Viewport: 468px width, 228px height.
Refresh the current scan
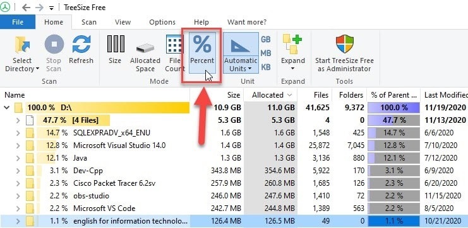[x=81, y=49]
